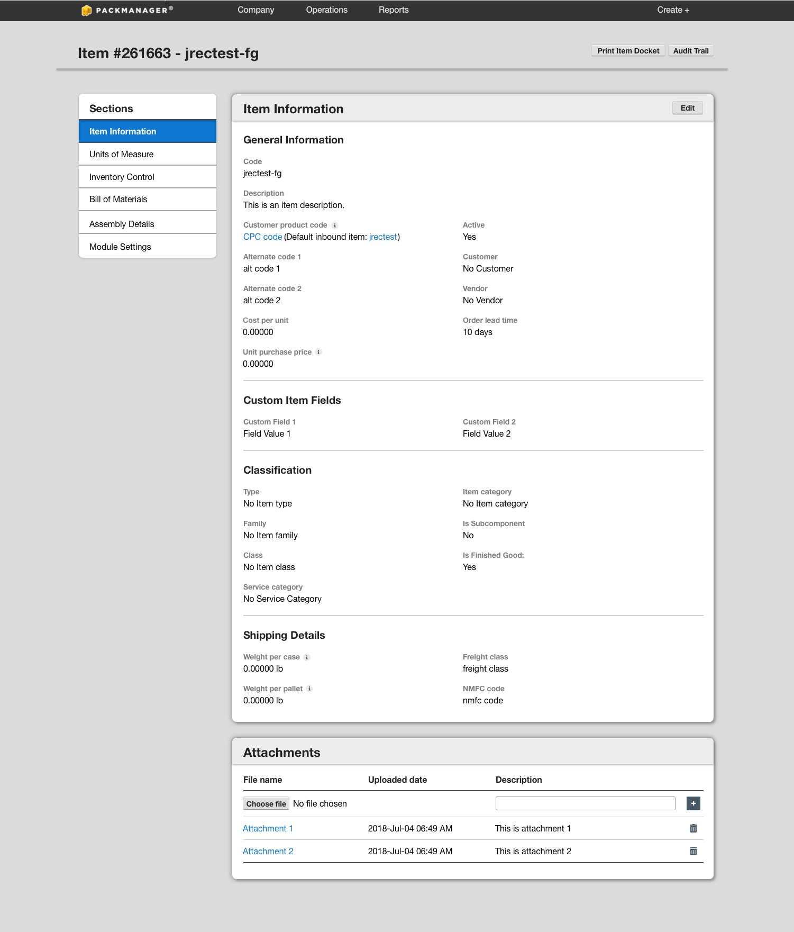Click the Sections sidebar heading
This screenshot has width=794, height=932.
111,108
